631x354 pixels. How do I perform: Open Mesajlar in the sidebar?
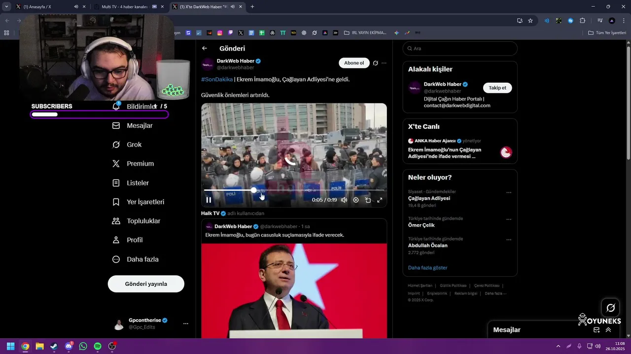click(133, 125)
